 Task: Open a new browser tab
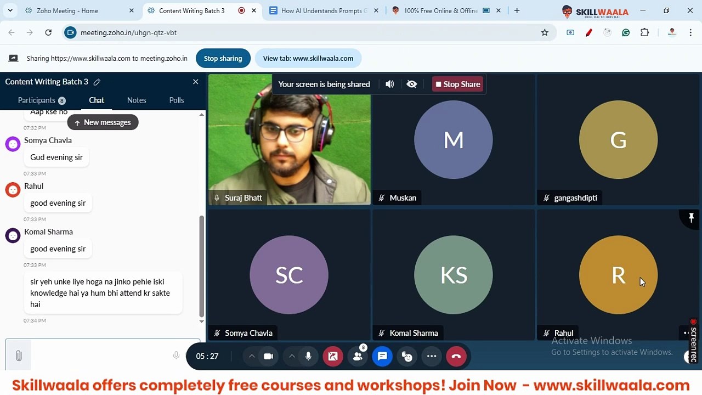517,10
